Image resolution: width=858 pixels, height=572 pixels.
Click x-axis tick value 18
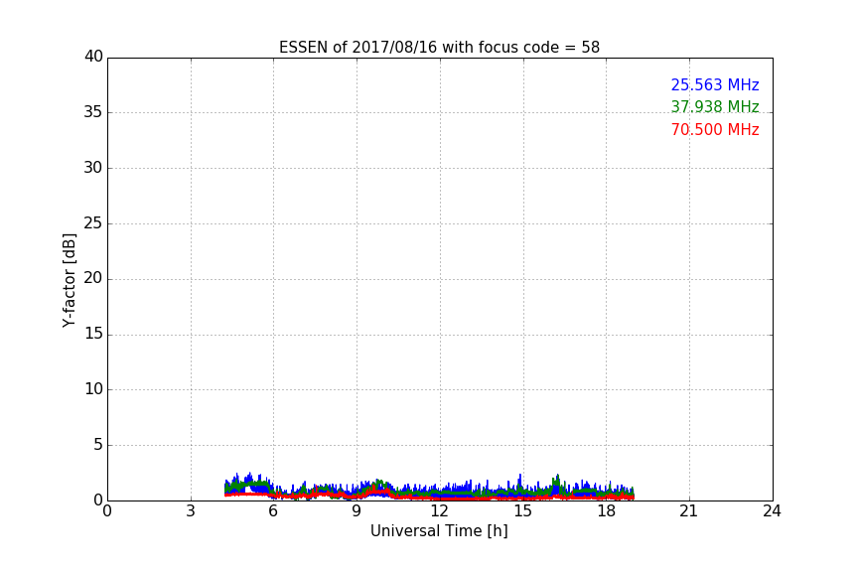tap(607, 511)
